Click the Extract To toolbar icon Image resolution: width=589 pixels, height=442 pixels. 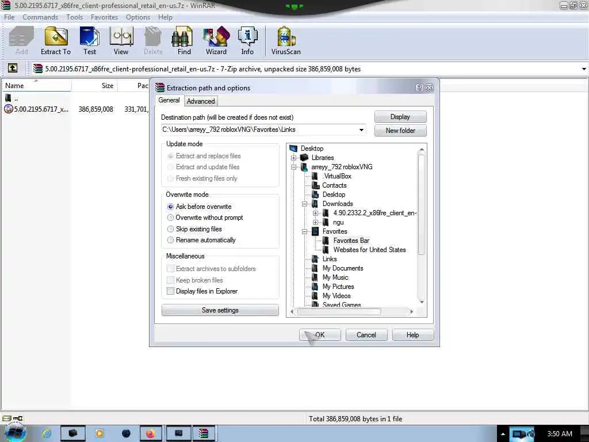point(56,41)
